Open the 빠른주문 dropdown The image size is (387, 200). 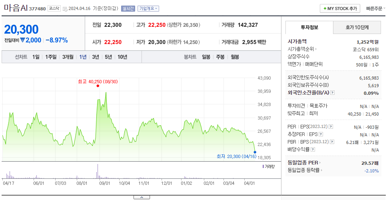[x=375, y=9]
